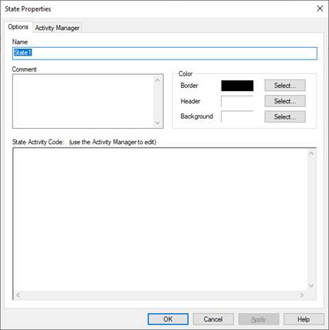Click the Background color swatch
329x330 pixels.
[x=237, y=116]
